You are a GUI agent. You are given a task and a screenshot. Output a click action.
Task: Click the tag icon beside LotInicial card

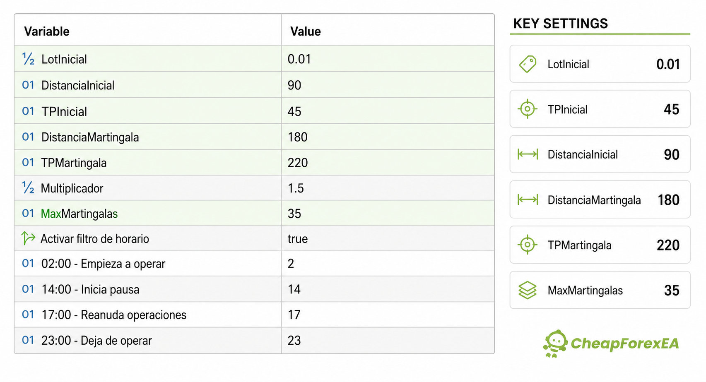coord(528,64)
